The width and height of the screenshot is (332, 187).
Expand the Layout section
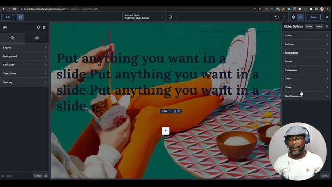25,47
